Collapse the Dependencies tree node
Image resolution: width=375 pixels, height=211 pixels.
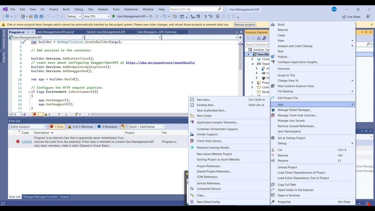click(252, 64)
